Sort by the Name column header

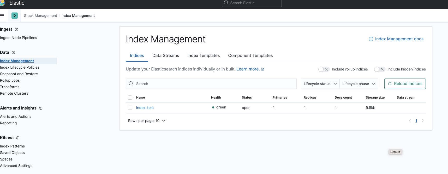point(141,98)
